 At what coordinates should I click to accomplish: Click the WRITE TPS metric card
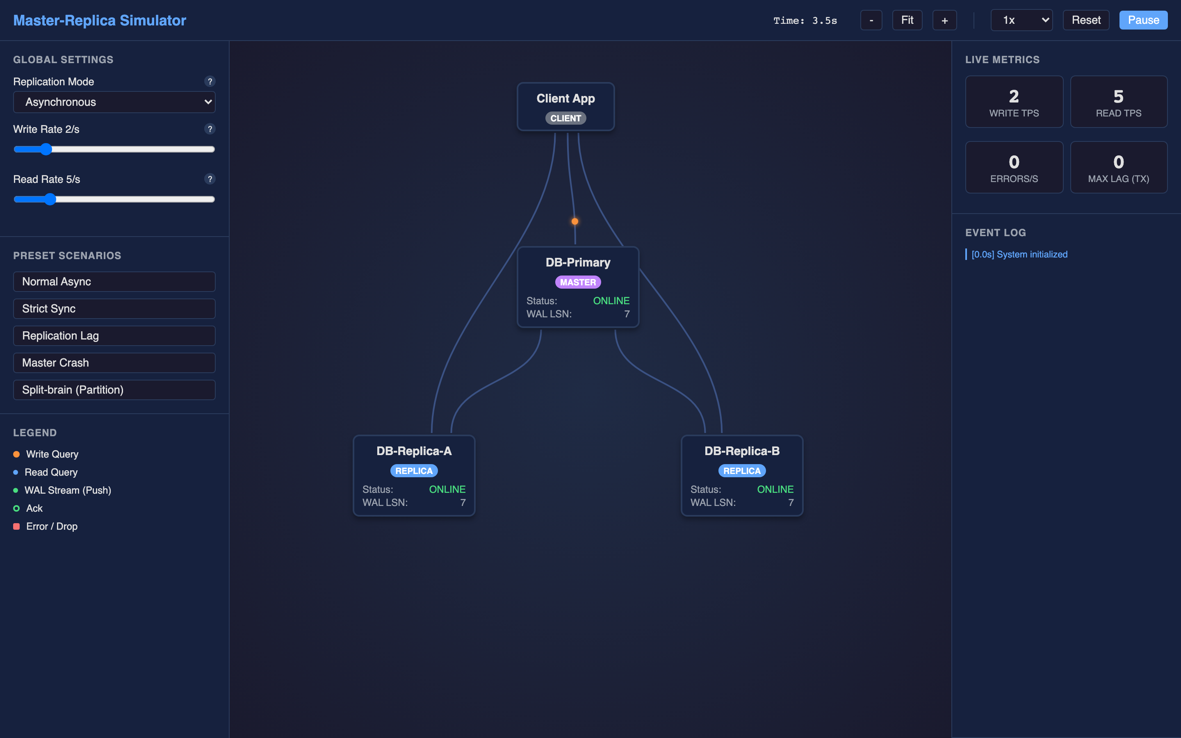point(1014,102)
